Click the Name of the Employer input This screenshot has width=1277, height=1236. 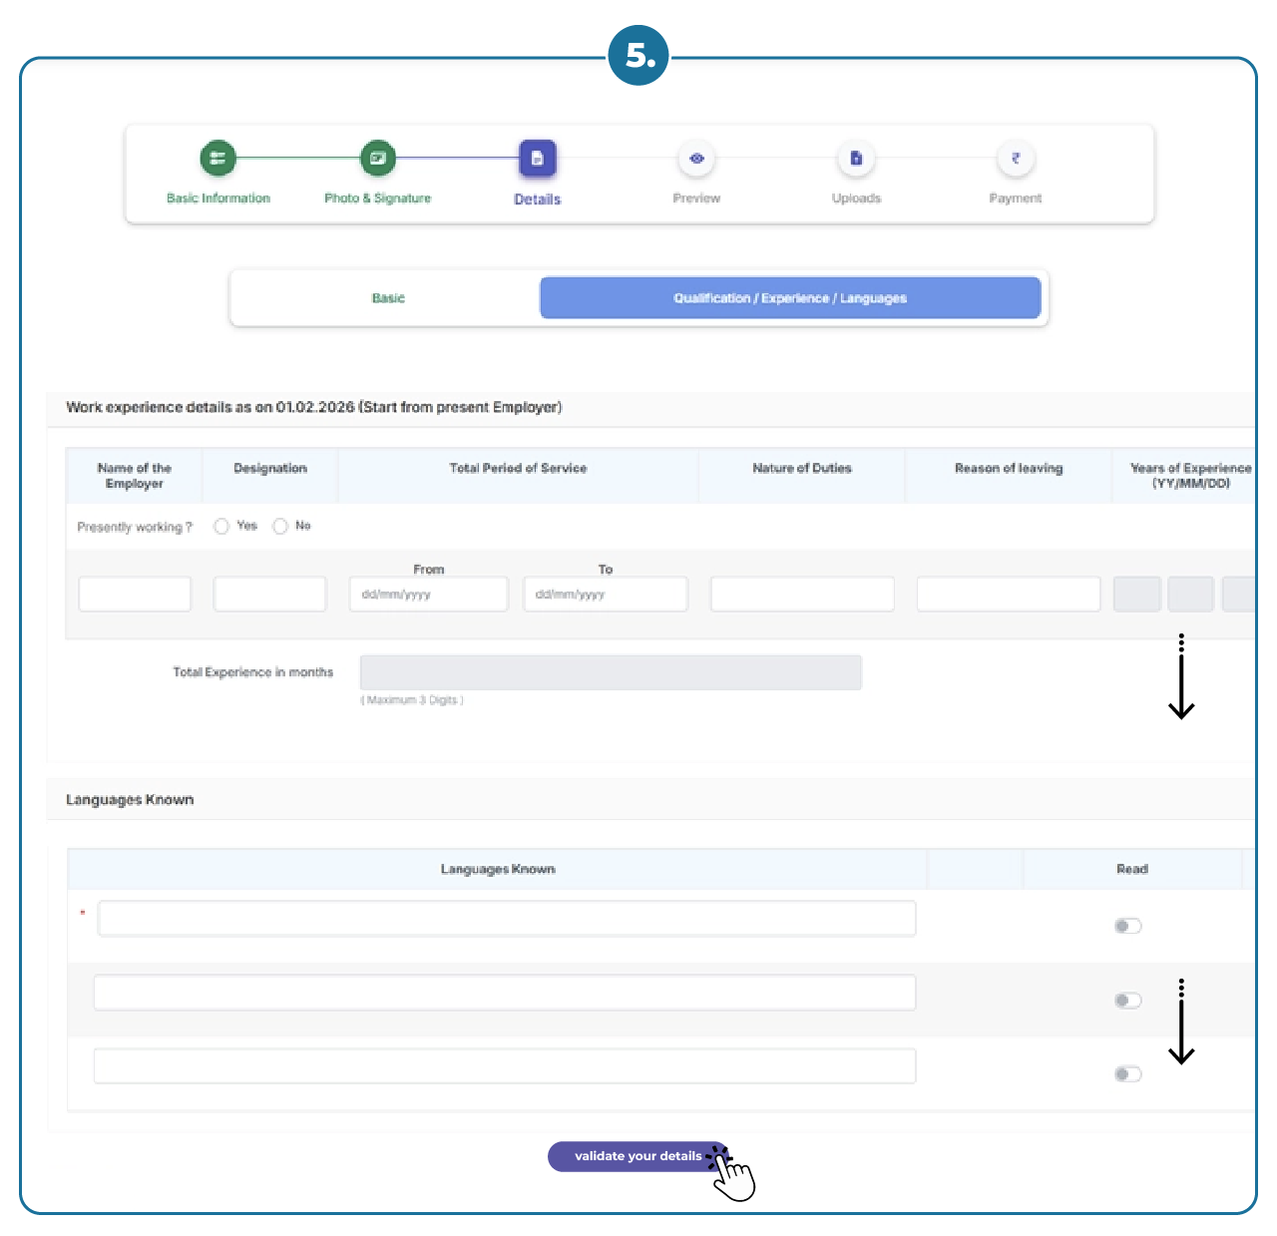(x=135, y=595)
